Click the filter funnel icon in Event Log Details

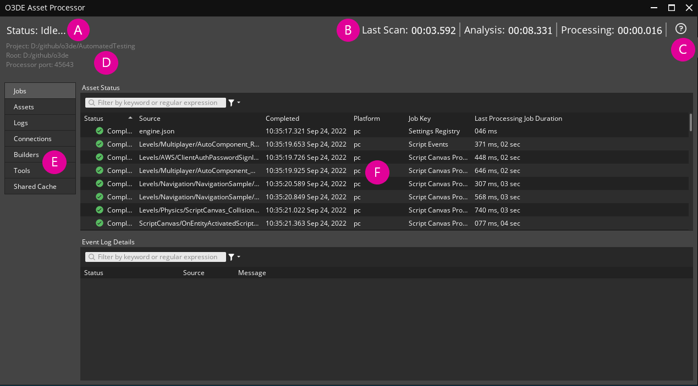tap(231, 257)
